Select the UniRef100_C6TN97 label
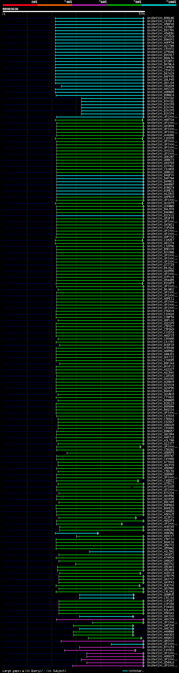Viewport: 179px width, 673px height. pyautogui.click(x=161, y=27)
